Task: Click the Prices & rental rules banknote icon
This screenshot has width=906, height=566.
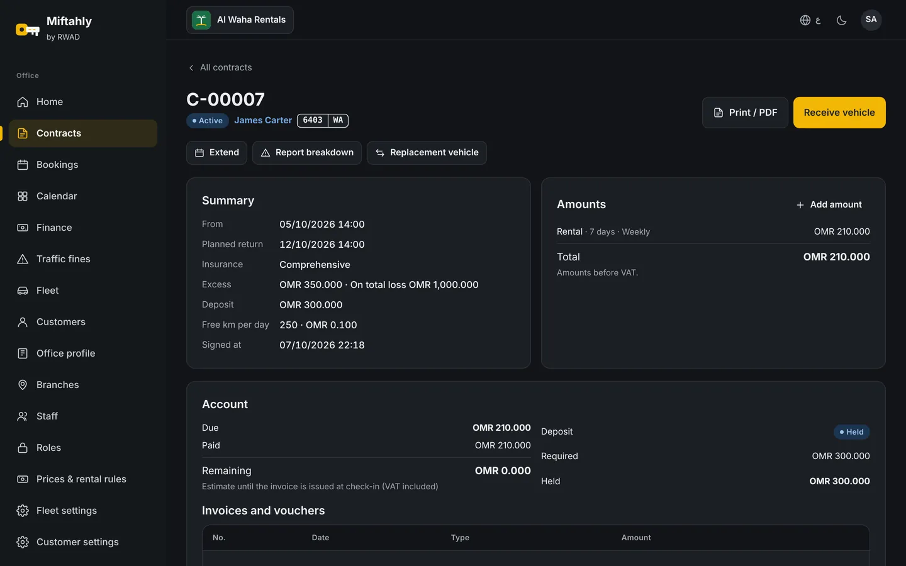Action: (23, 479)
